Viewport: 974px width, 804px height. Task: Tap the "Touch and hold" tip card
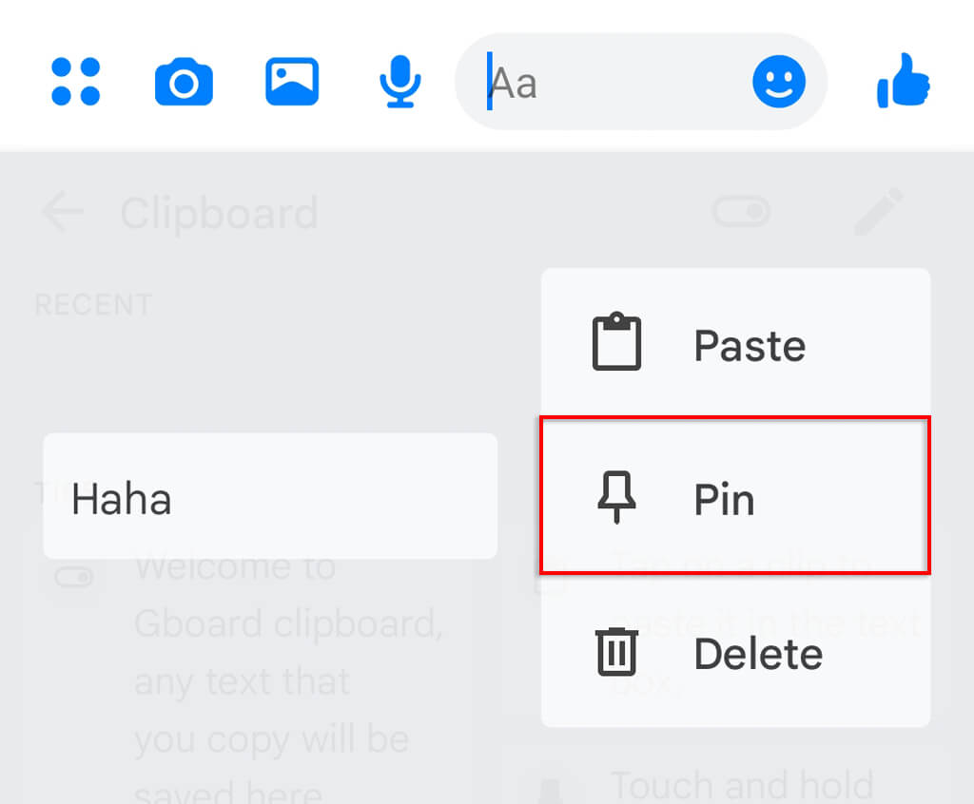pos(742,784)
